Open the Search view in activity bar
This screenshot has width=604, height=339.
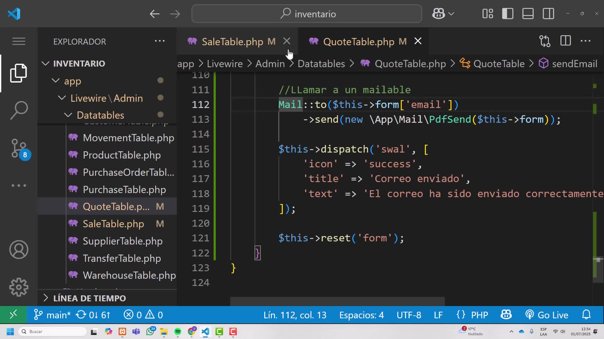[x=19, y=110]
